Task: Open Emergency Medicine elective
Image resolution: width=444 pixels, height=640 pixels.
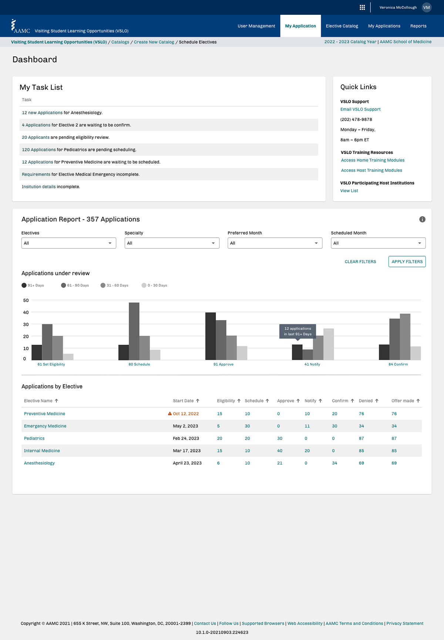Action: (45, 426)
